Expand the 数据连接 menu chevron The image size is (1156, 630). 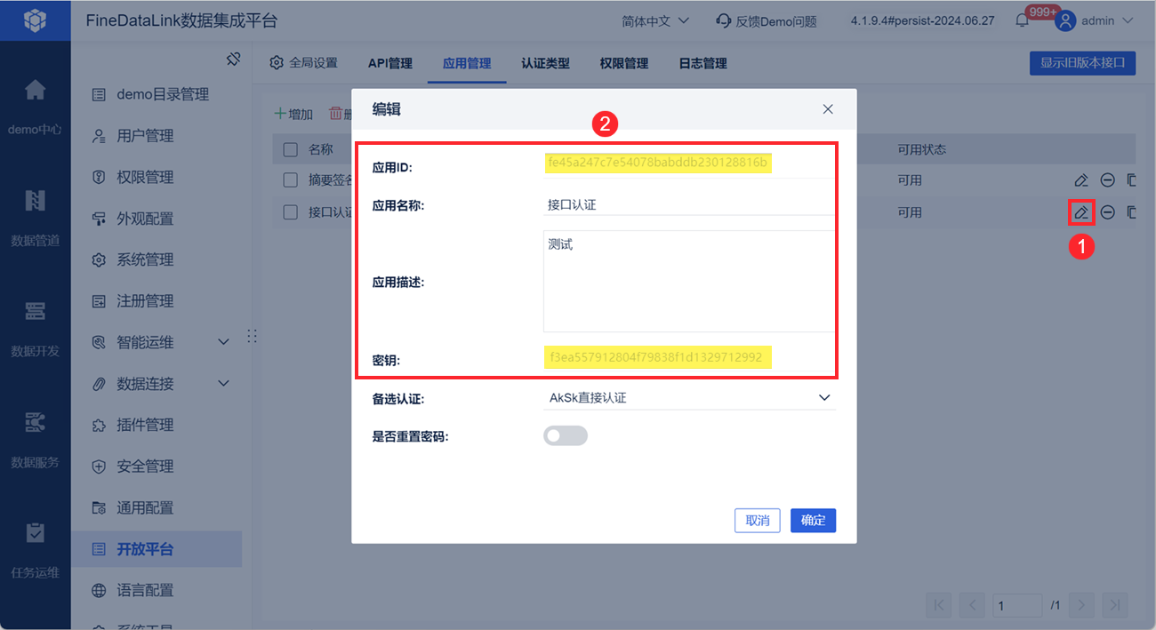(223, 384)
